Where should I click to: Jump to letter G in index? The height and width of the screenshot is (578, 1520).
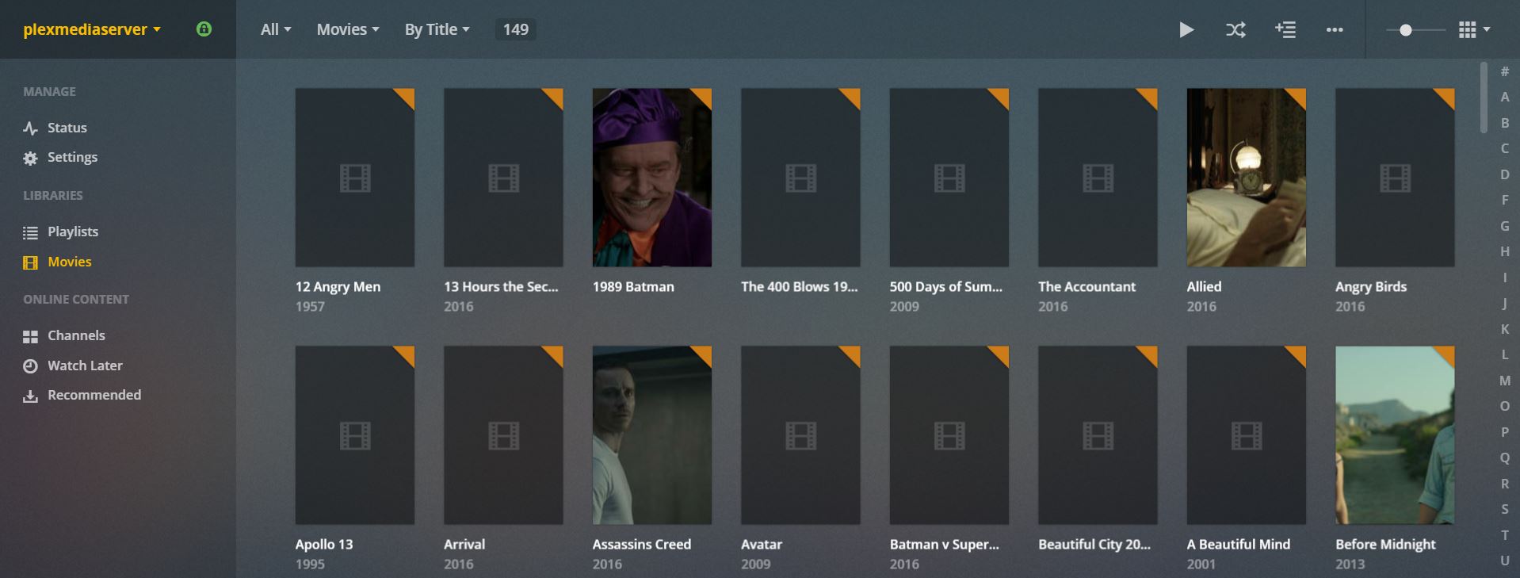coord(1504,226)
